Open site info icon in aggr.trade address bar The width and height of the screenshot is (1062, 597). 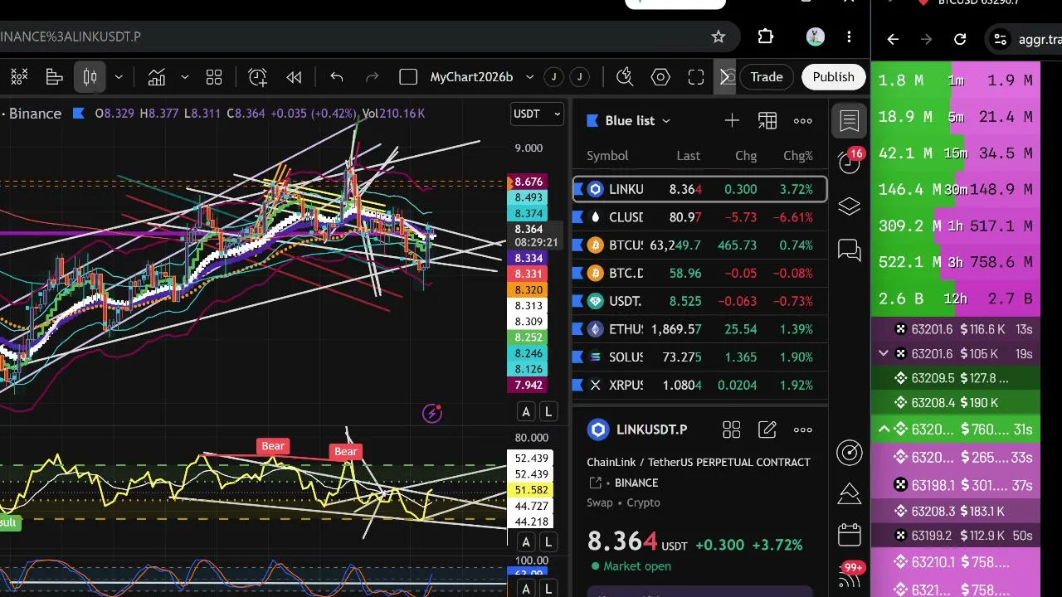coord(1001,39)
